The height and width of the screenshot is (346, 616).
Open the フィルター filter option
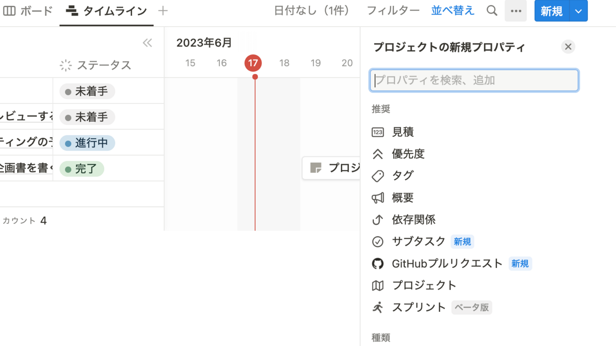click(x=393, y=11)
